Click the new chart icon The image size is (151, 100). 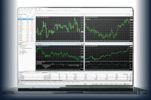(19, 11)
